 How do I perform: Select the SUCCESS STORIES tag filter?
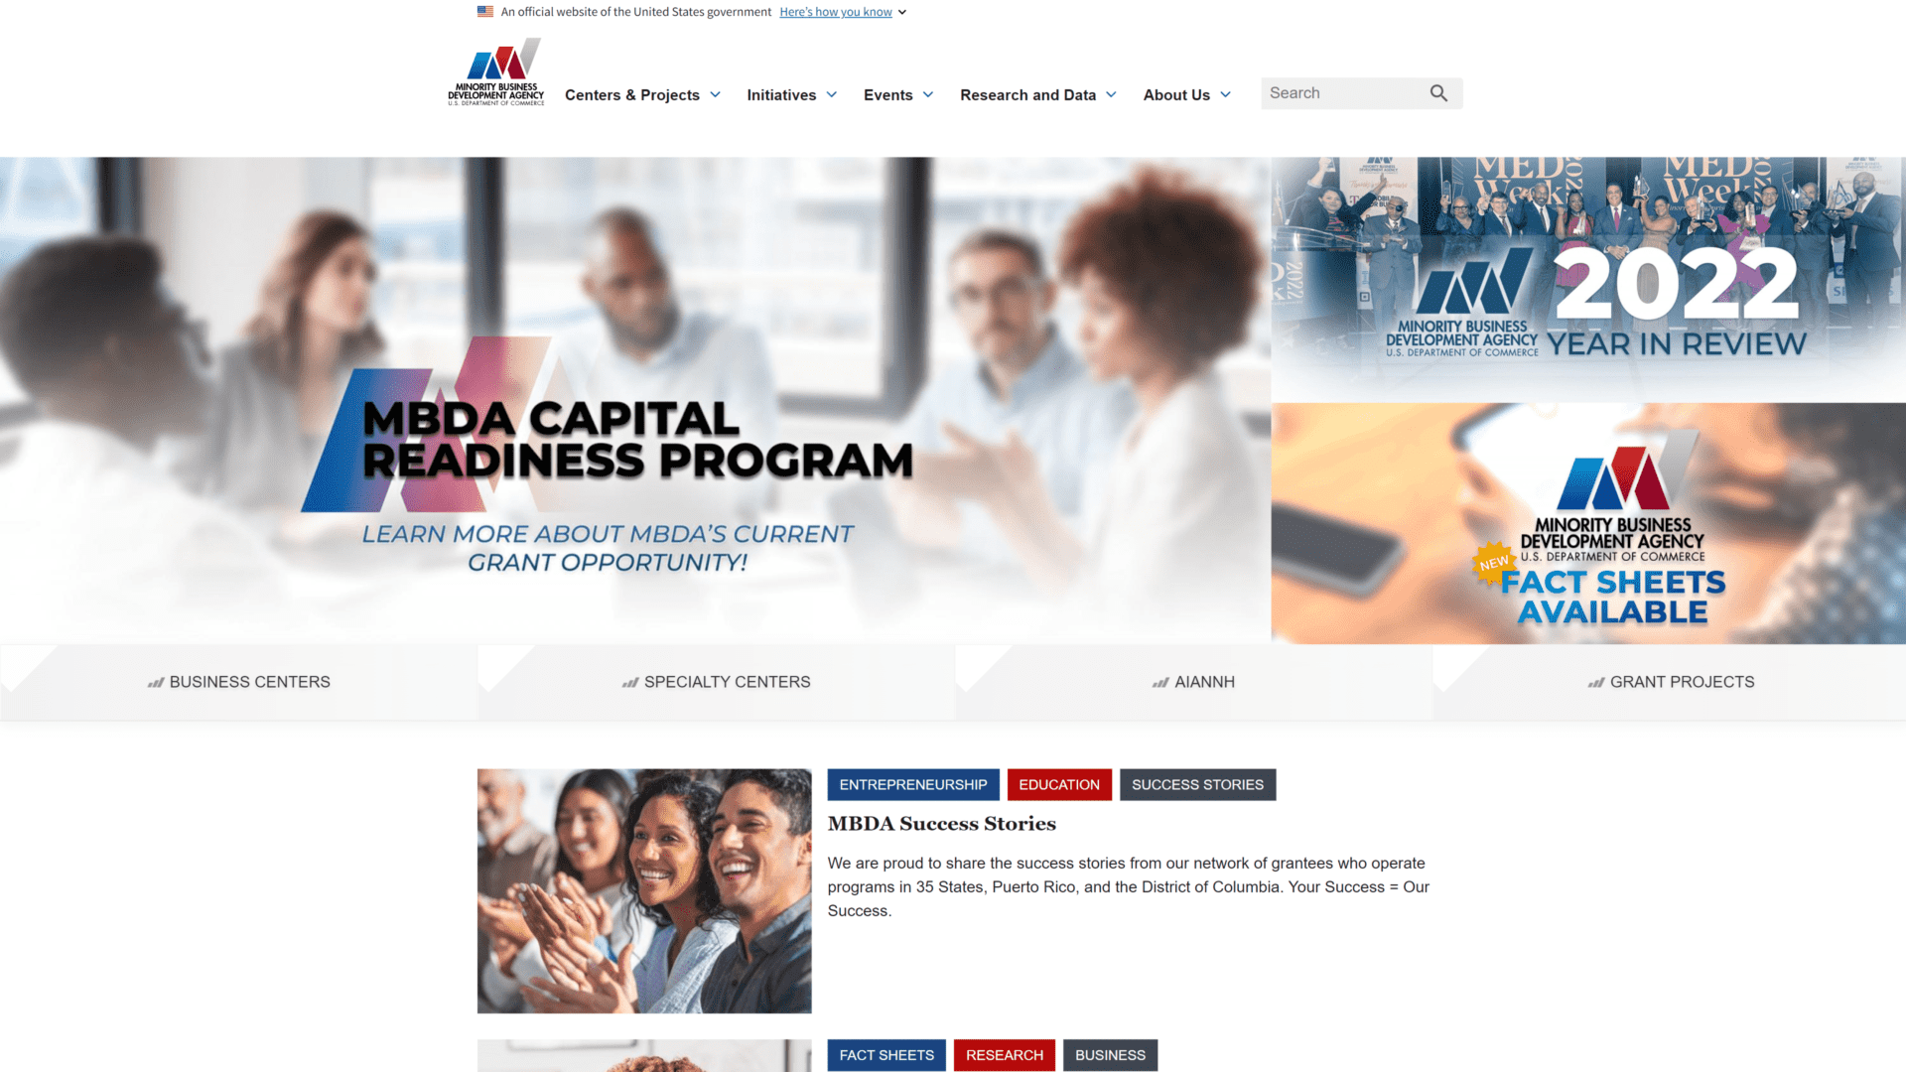pyautogui.click(x=1196, y=784)
